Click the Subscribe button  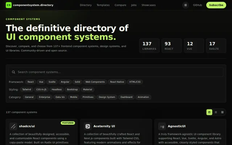[x=216, y=5]
